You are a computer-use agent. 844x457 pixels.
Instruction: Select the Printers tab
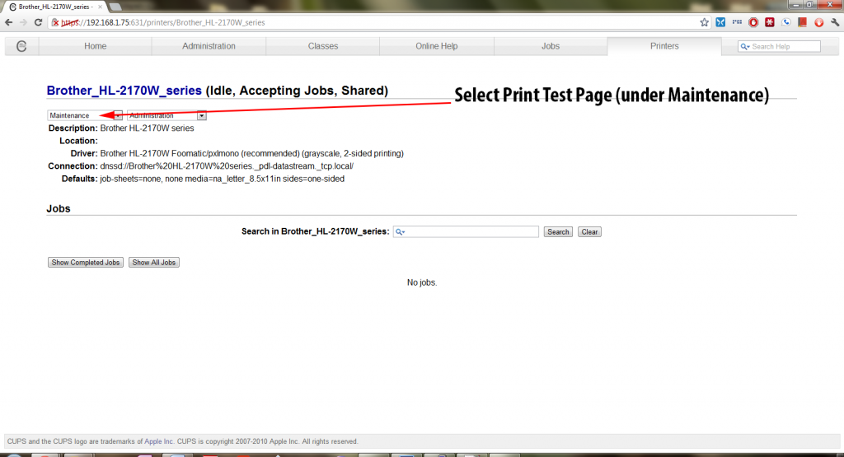(x=664, y=46)
